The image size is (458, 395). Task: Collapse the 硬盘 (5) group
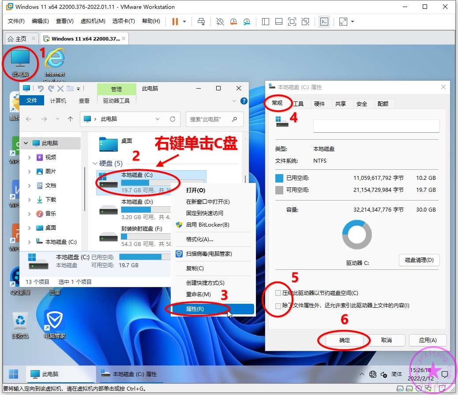[x=95, y=164]
